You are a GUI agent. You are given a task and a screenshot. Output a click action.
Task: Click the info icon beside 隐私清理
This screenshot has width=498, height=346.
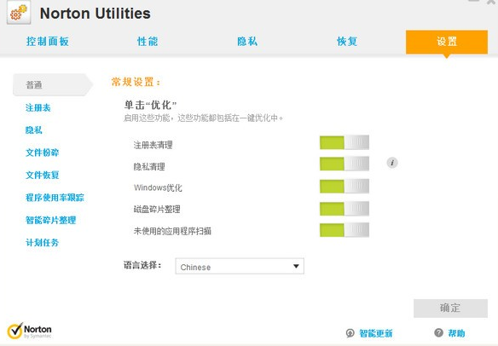click(x=392, y=163)
